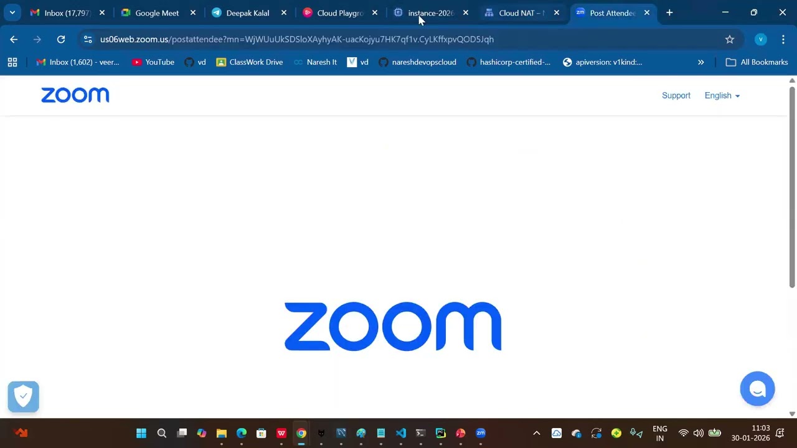
Task: Switch to the Cloud NAT tab
Action: tap(521, 12)
